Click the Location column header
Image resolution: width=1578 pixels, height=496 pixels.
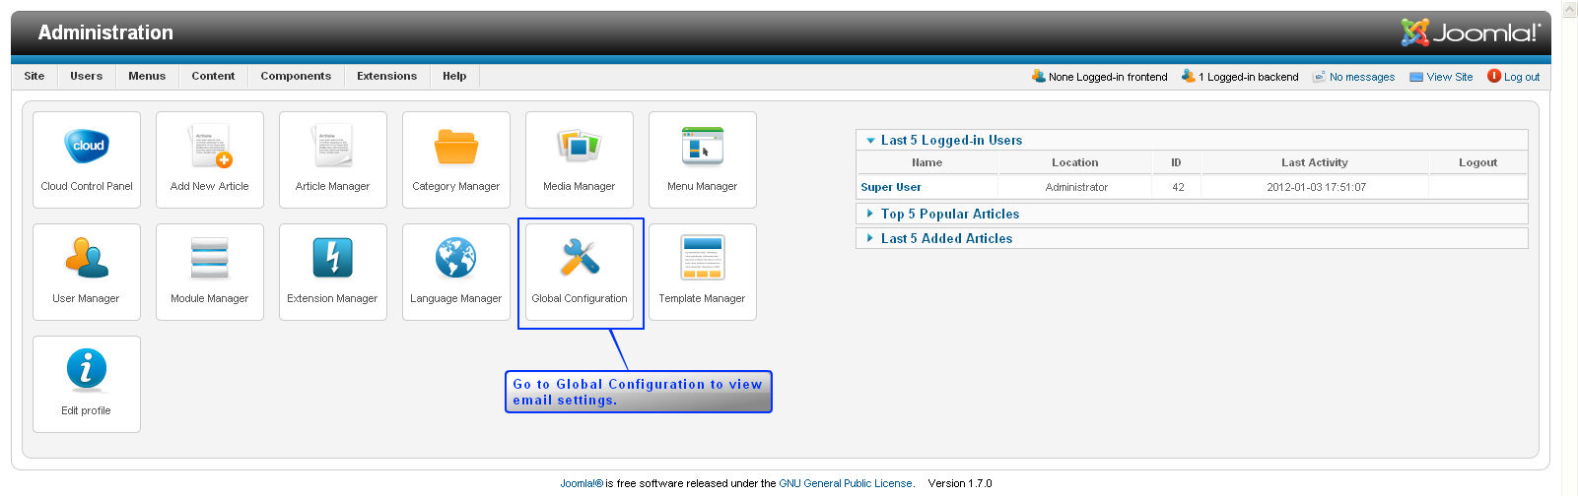[1074, 162]
